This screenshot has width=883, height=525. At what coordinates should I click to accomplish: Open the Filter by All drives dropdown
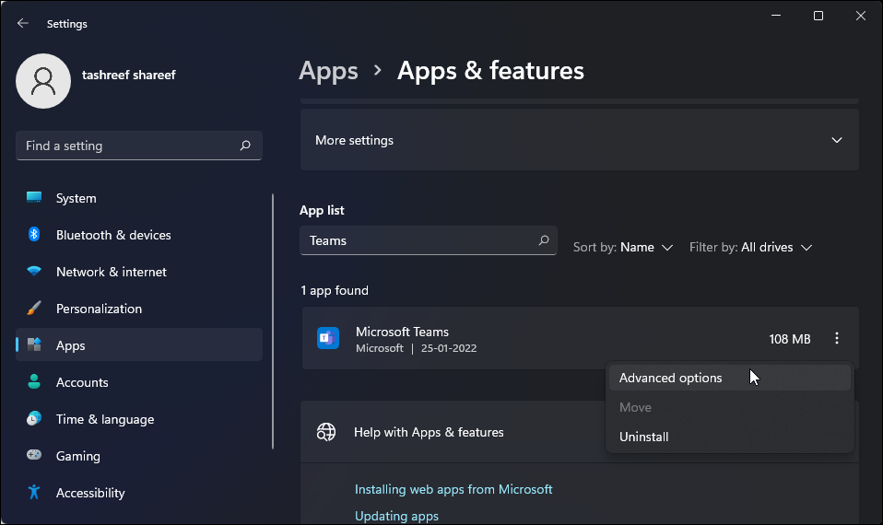(751, 247)
